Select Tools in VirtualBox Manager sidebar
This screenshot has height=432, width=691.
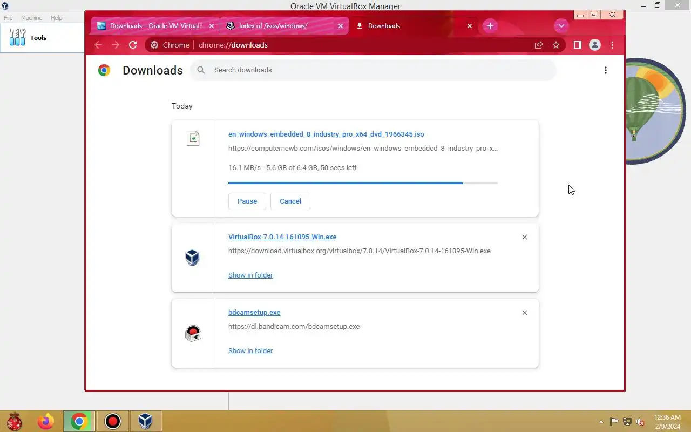pos(42,38)
